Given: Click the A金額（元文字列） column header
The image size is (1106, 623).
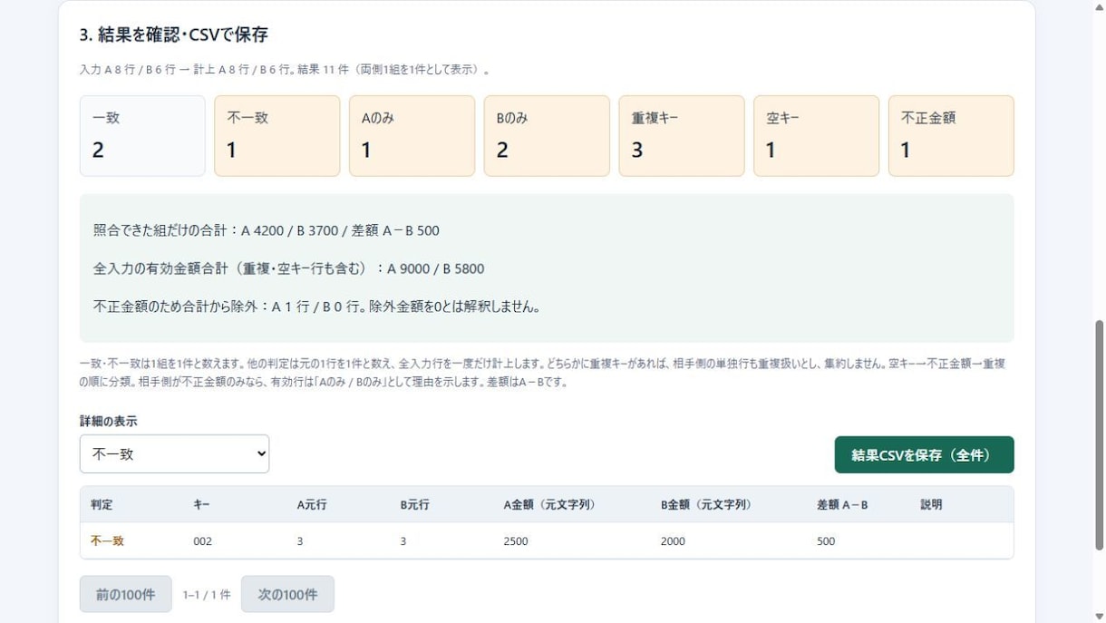Looking at the screenshot, I should (x=549, y=504).
